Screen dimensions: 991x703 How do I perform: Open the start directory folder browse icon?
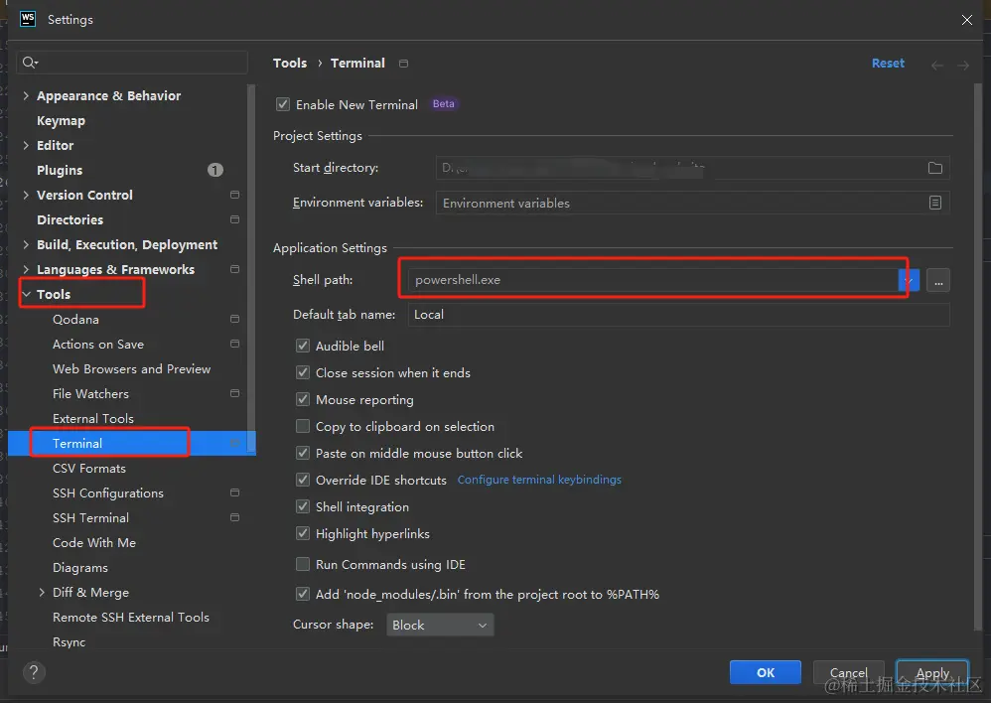[934, 168]
